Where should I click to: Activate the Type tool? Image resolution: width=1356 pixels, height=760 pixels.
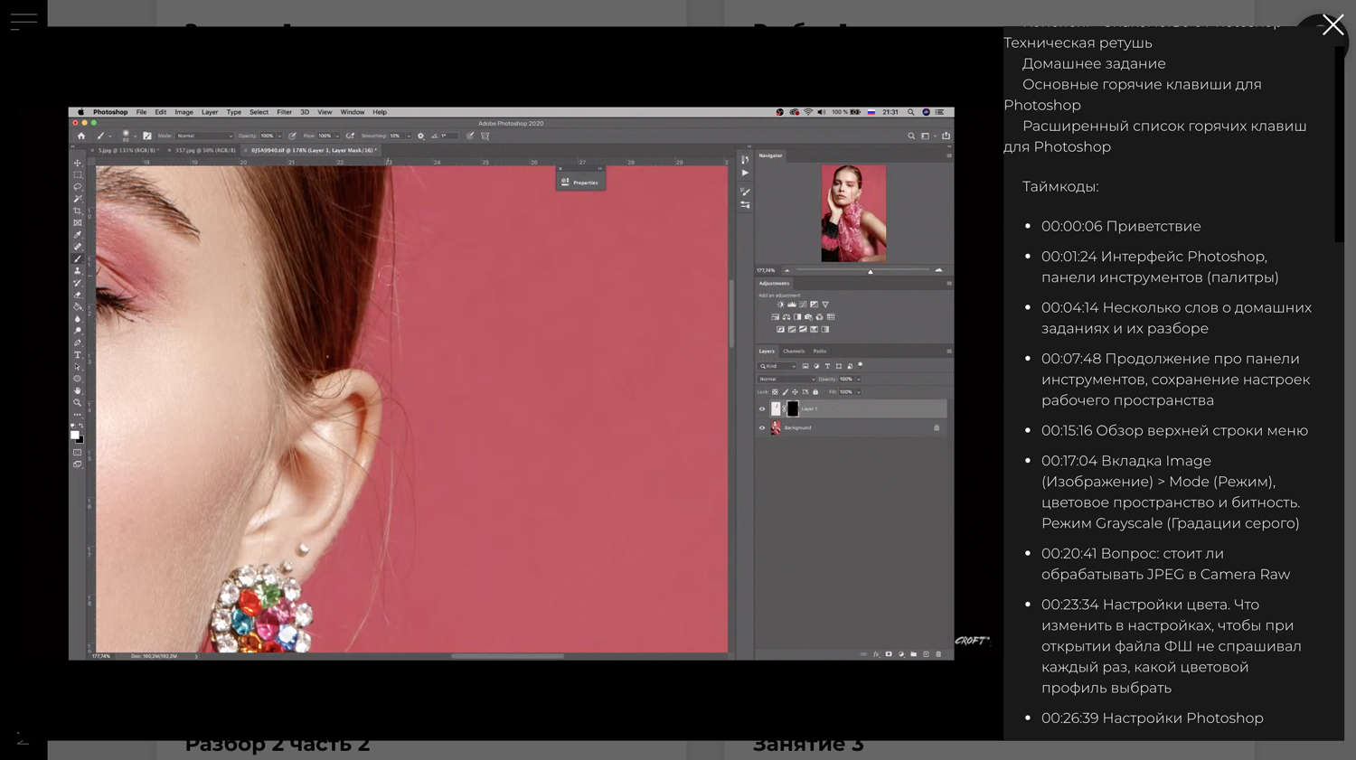point(78,355)
